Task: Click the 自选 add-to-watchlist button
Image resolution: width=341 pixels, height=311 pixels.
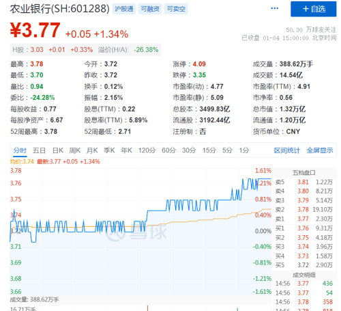Action: [x=313, y=9]
